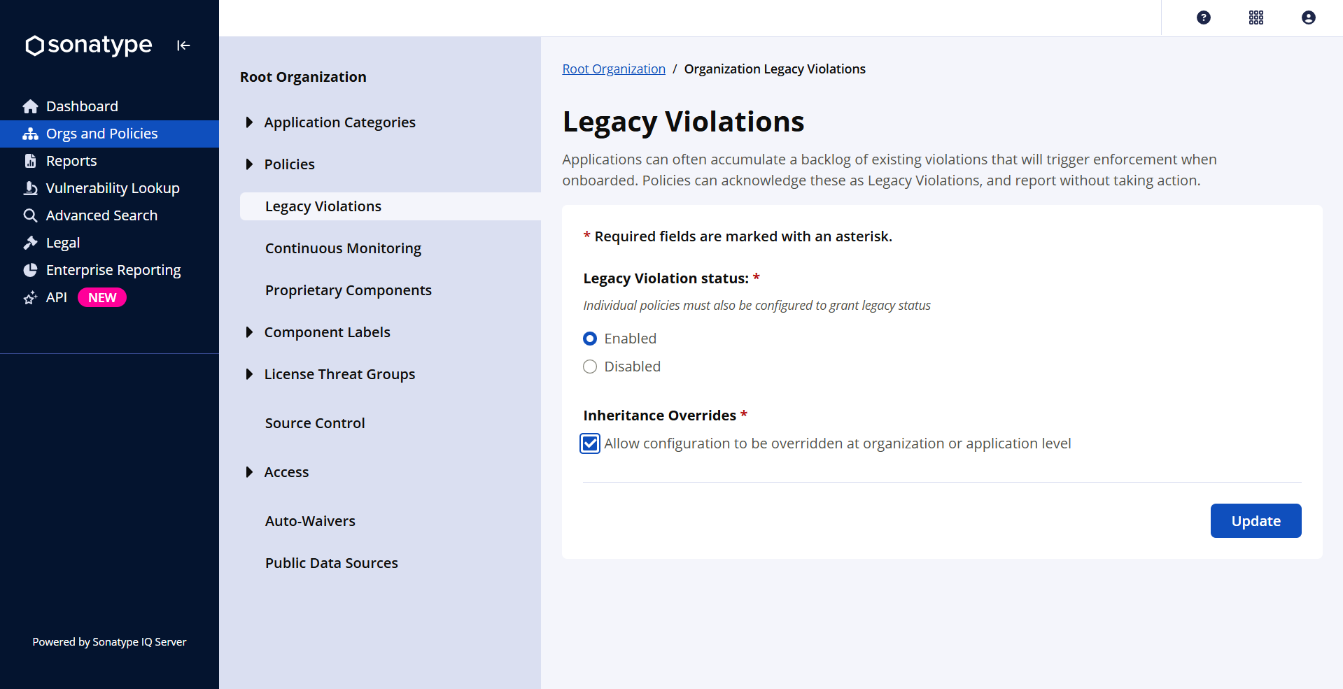Image resolution: width=1343 pixels, height=689 pixels.
Task: Click the Enabled option label
Action: click(631, 339)
